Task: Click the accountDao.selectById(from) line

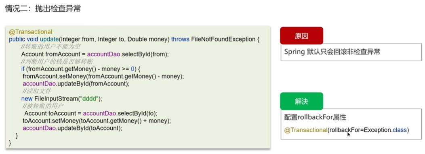Action: point(95,54)
